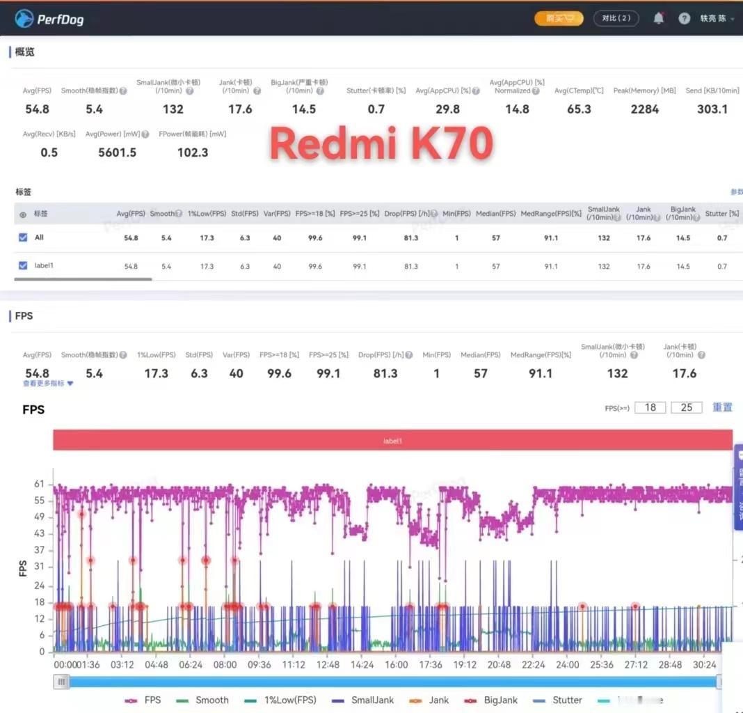The image size is (743, 713).
Task: Click the Avg(Recv) value 0.5
Action: click(x=49, y=152)
